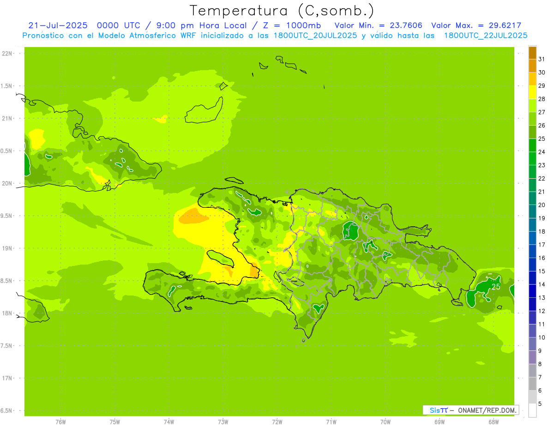Click the "22N" latitude axis label

(x=7, y=54)
